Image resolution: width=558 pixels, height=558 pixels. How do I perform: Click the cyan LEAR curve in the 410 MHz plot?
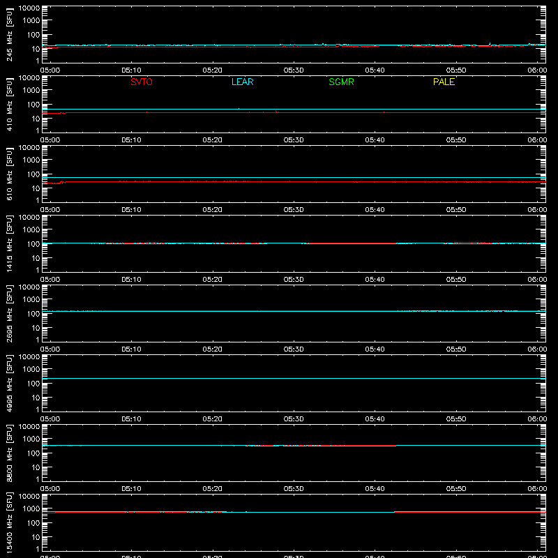tap(294, 110)
